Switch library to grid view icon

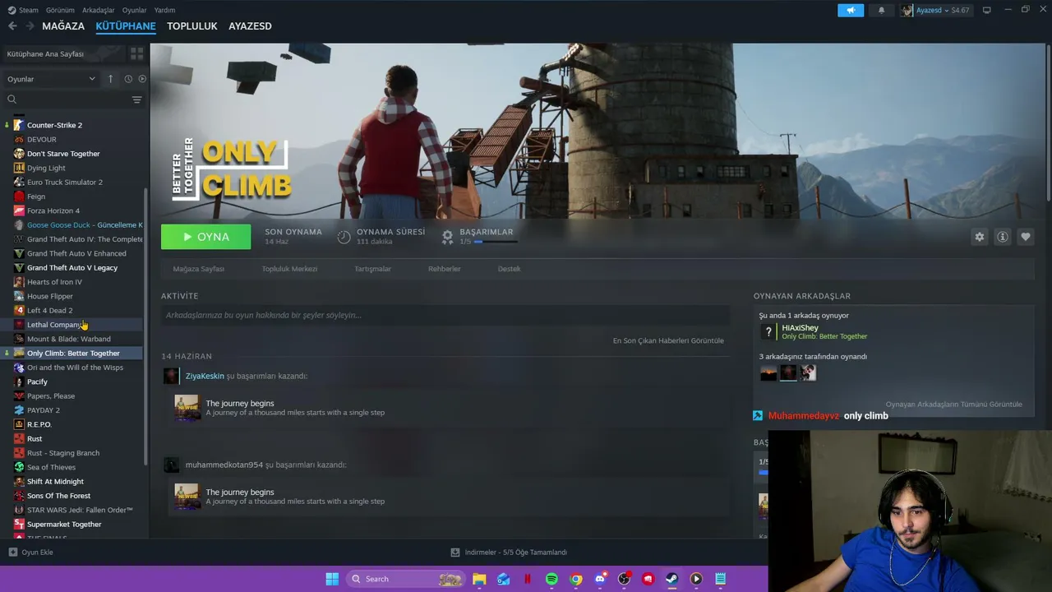pos(137,53)
